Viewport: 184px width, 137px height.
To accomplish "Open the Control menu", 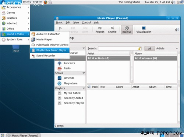I will tap(86, 22).
